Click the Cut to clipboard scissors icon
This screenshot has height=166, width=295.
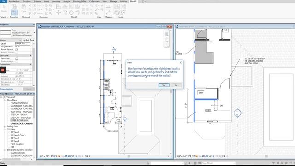pos(30,6)
